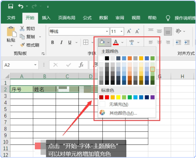The height and width of the screenshot is (158, 196).
Task: Click the center text icon
Action: tap(159, 43)
